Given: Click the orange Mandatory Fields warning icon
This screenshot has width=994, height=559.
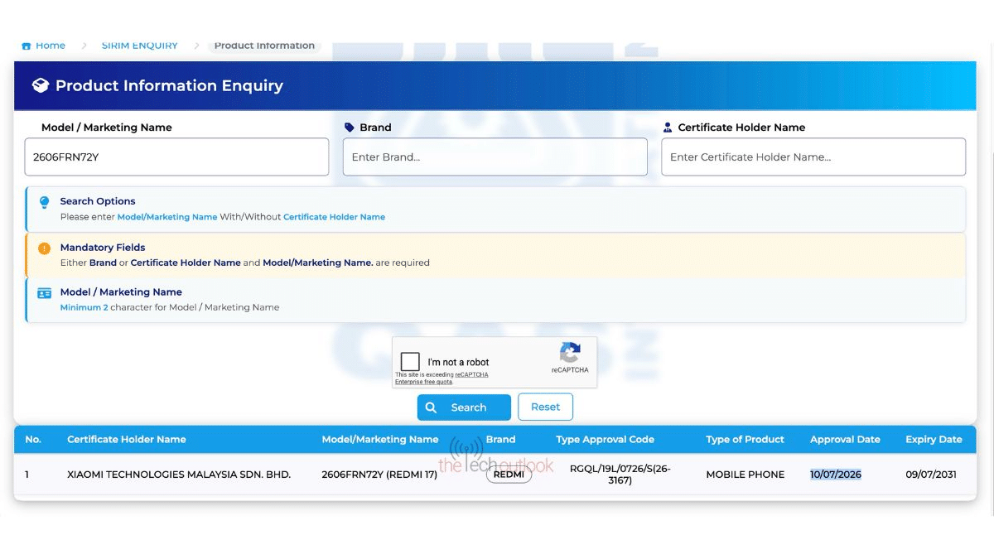Looking at the screenshot, I should point(45,248).
